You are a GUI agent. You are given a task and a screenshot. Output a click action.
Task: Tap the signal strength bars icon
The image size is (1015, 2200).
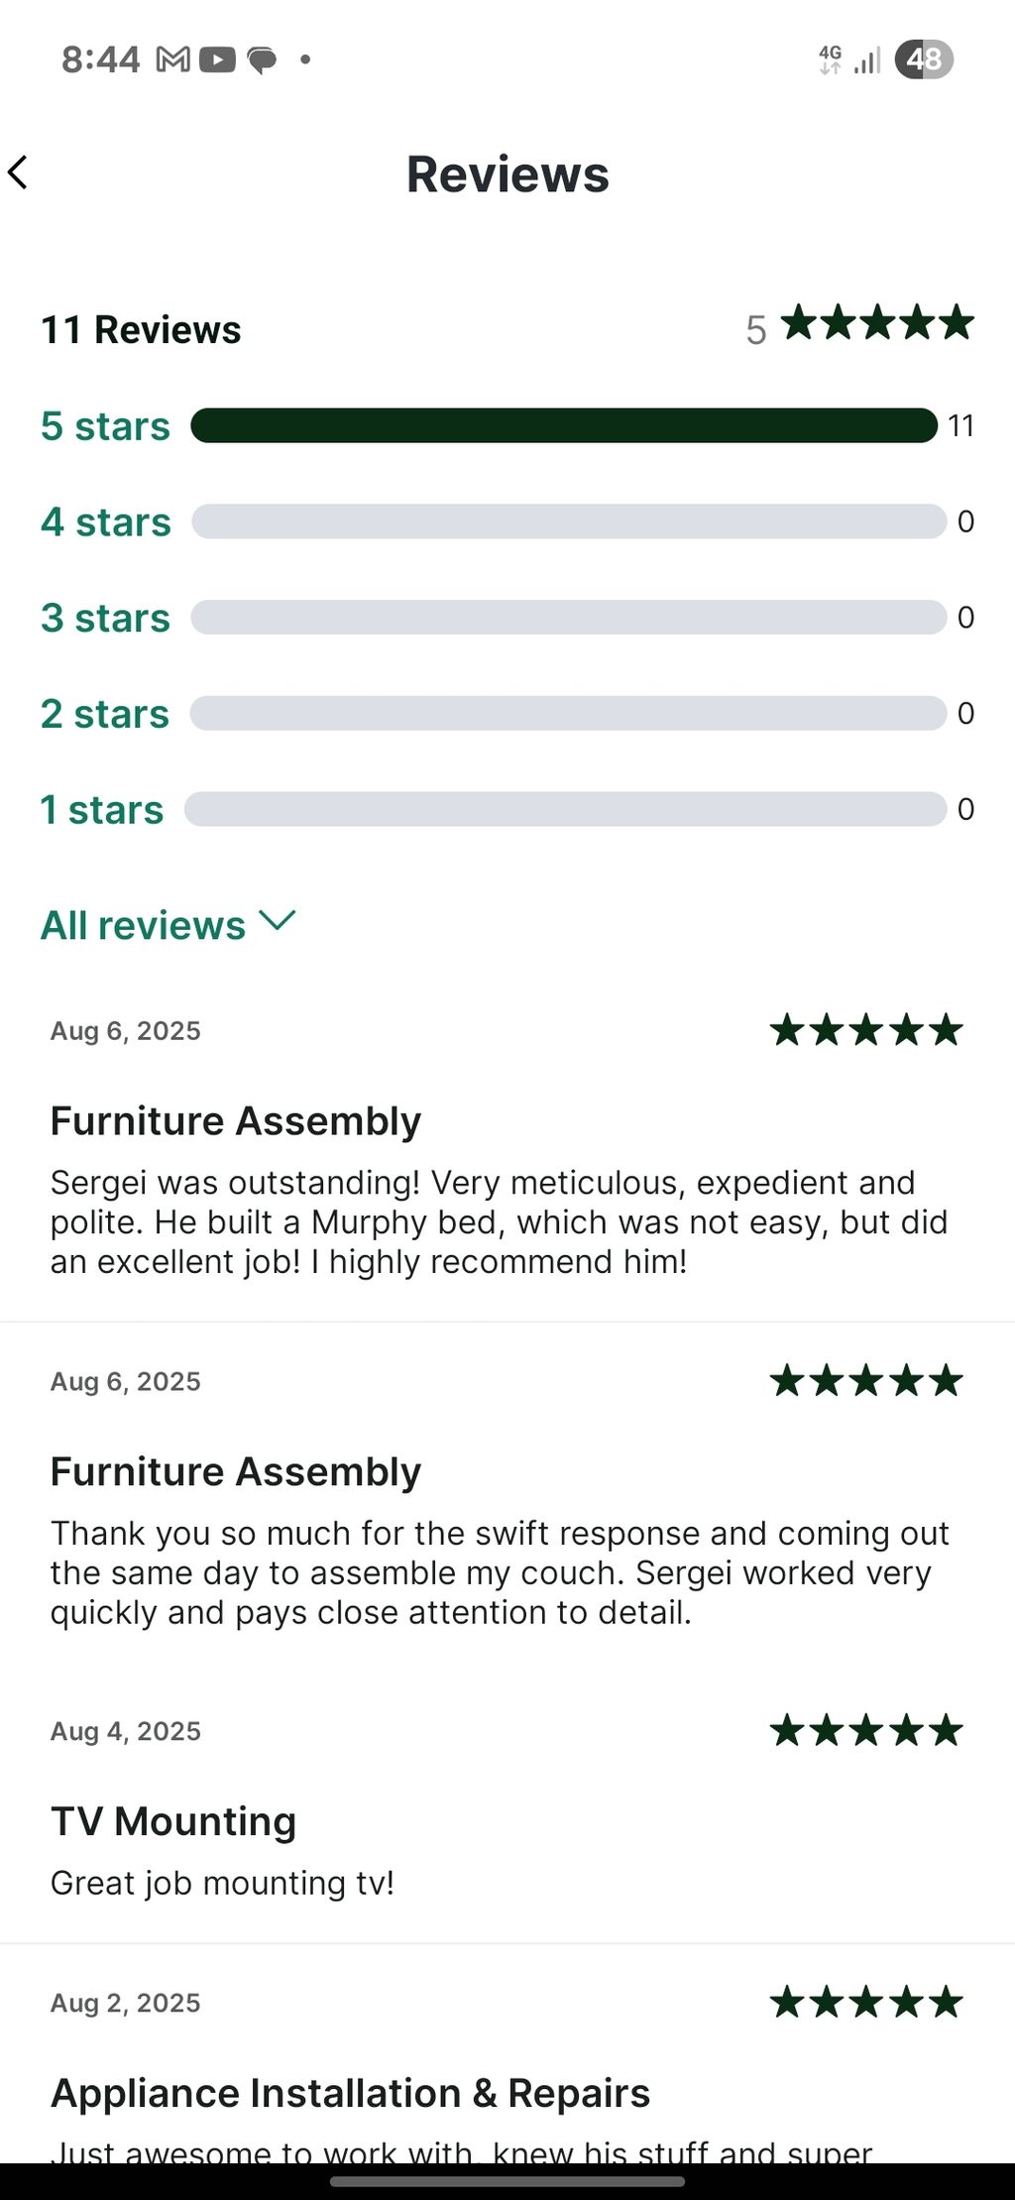[867, 61]
